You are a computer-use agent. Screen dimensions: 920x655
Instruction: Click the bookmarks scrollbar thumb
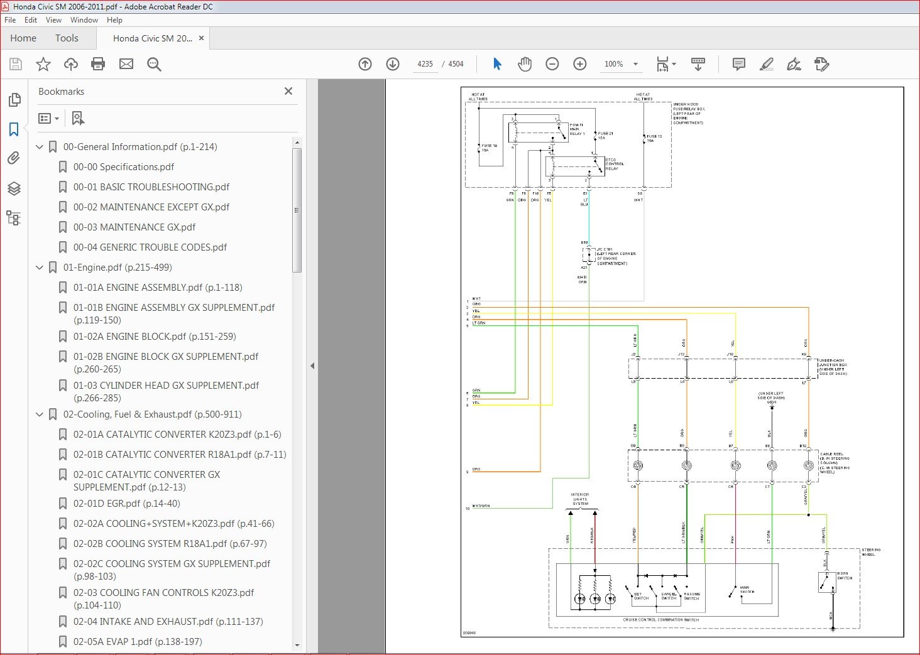point(297,210)
